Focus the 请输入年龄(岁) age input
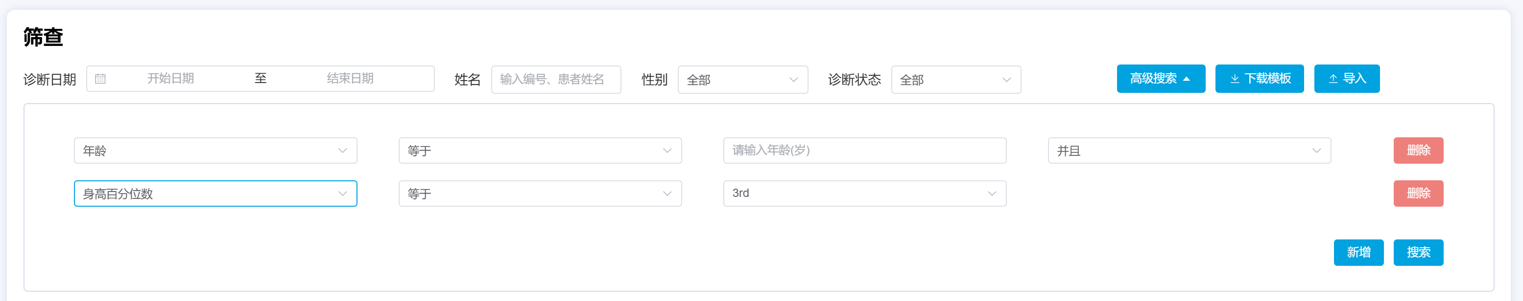Viewport: 1523px width, 301px height. (864, 150)
